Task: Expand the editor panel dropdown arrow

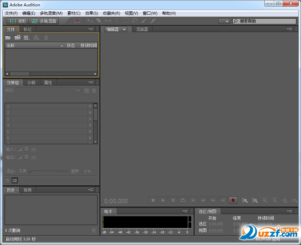Action: pyautogui.click(x=124, y=29)
